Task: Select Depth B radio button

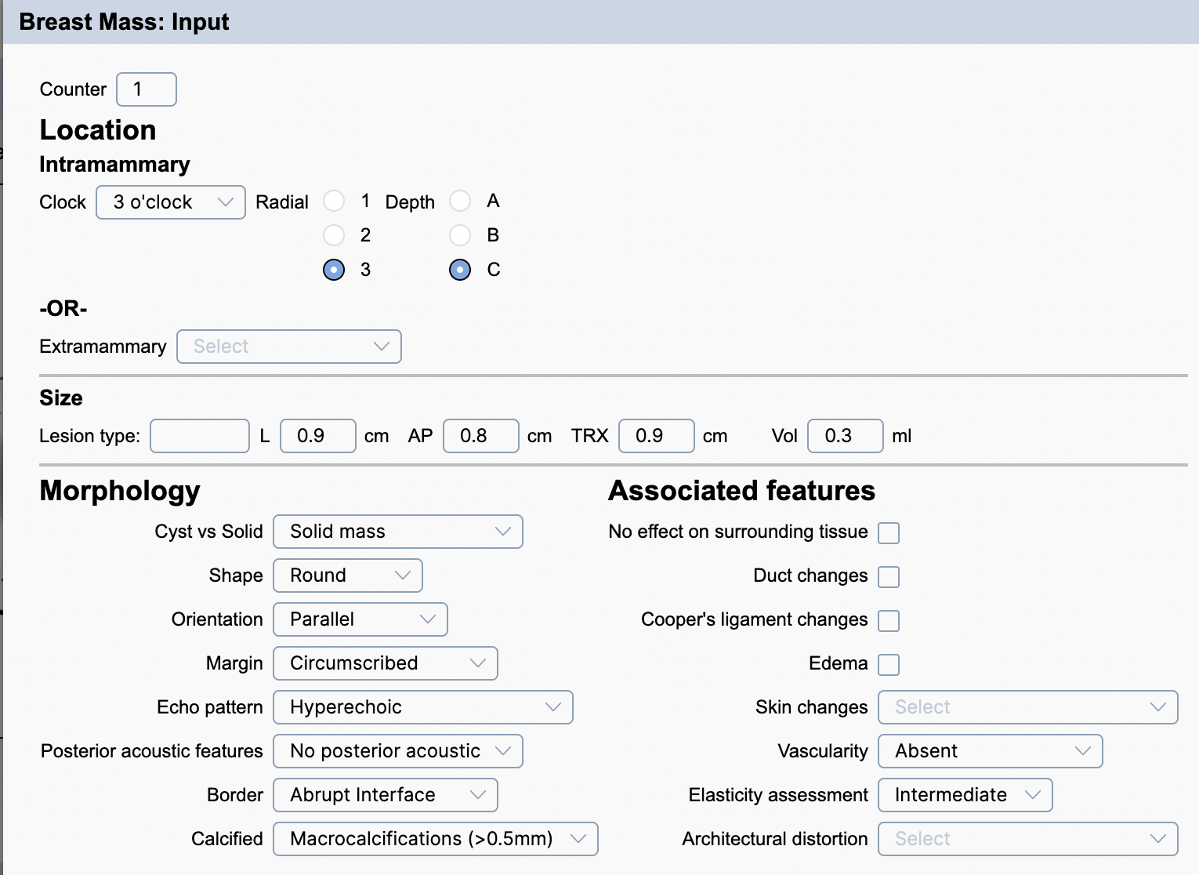Action: (x=460, y=235)
